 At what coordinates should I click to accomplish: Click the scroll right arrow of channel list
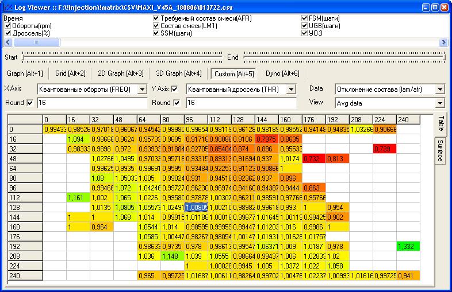443,42
